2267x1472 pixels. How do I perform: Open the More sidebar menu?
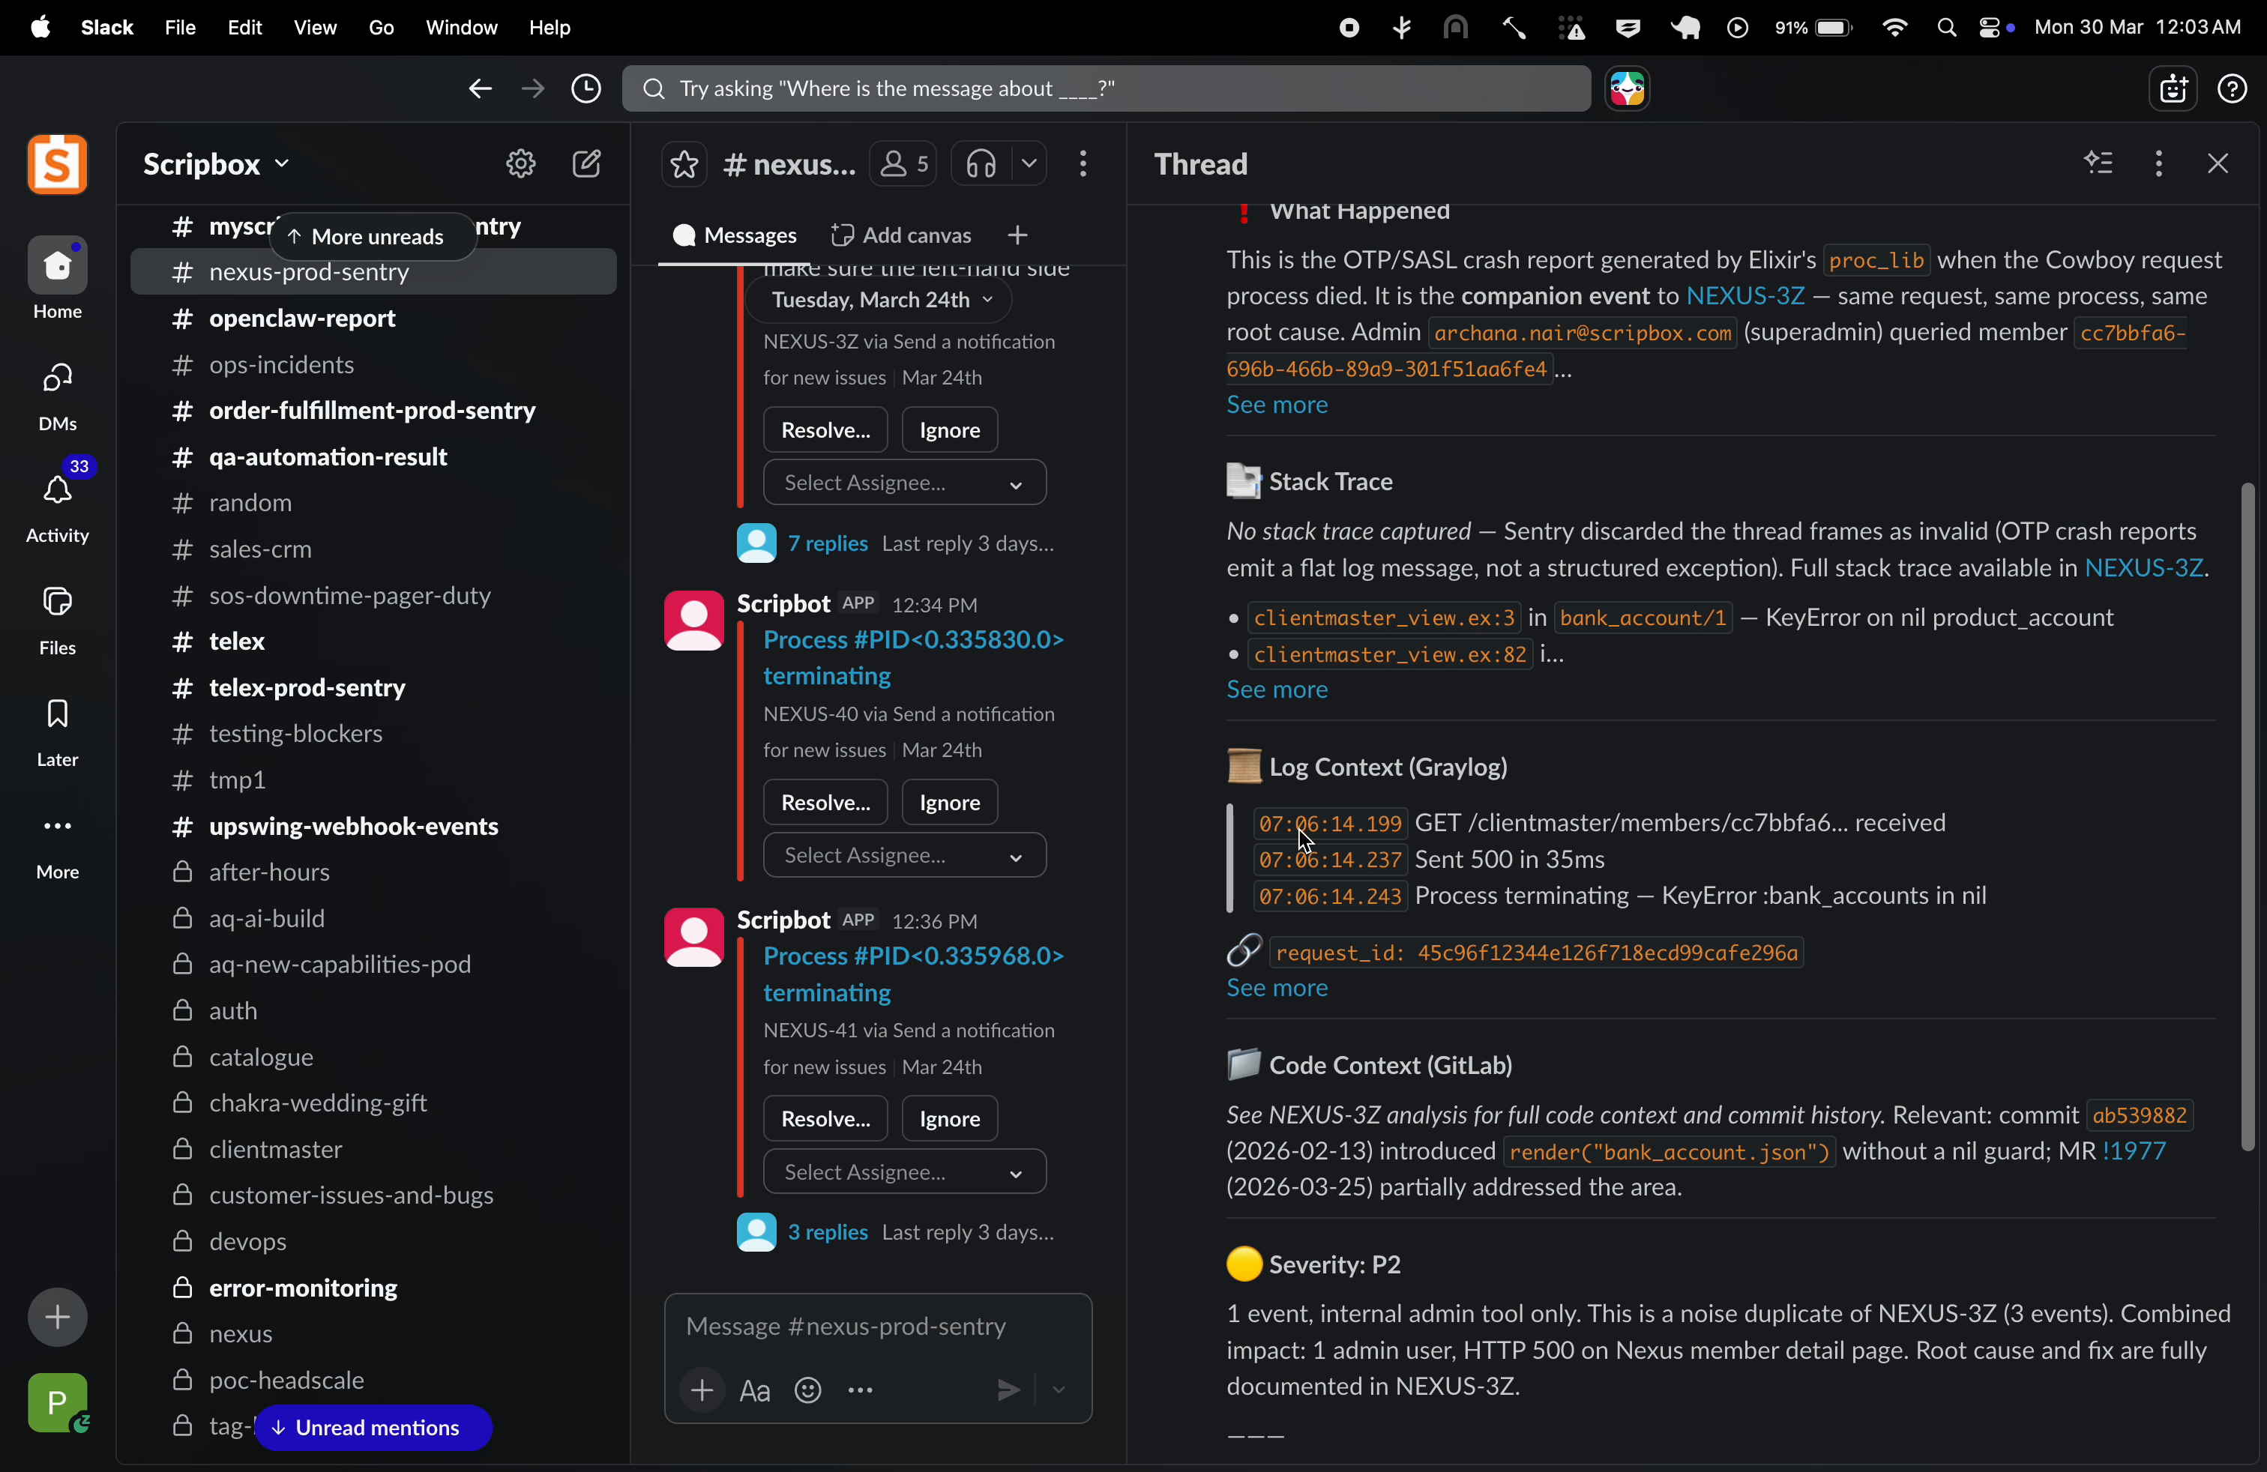pos(57,844)
